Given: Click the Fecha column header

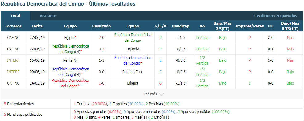Looking at the screenshot, I should coord(37,26).
